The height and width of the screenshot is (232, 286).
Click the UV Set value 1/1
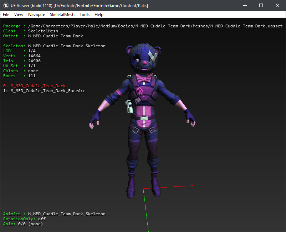click(32, 66)
